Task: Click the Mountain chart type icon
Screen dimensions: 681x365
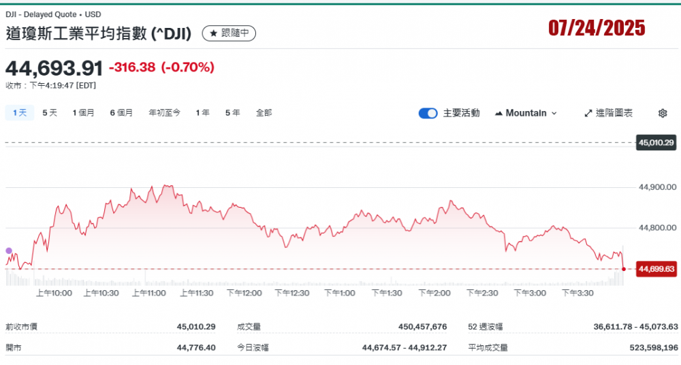Action: pos(498,113)
